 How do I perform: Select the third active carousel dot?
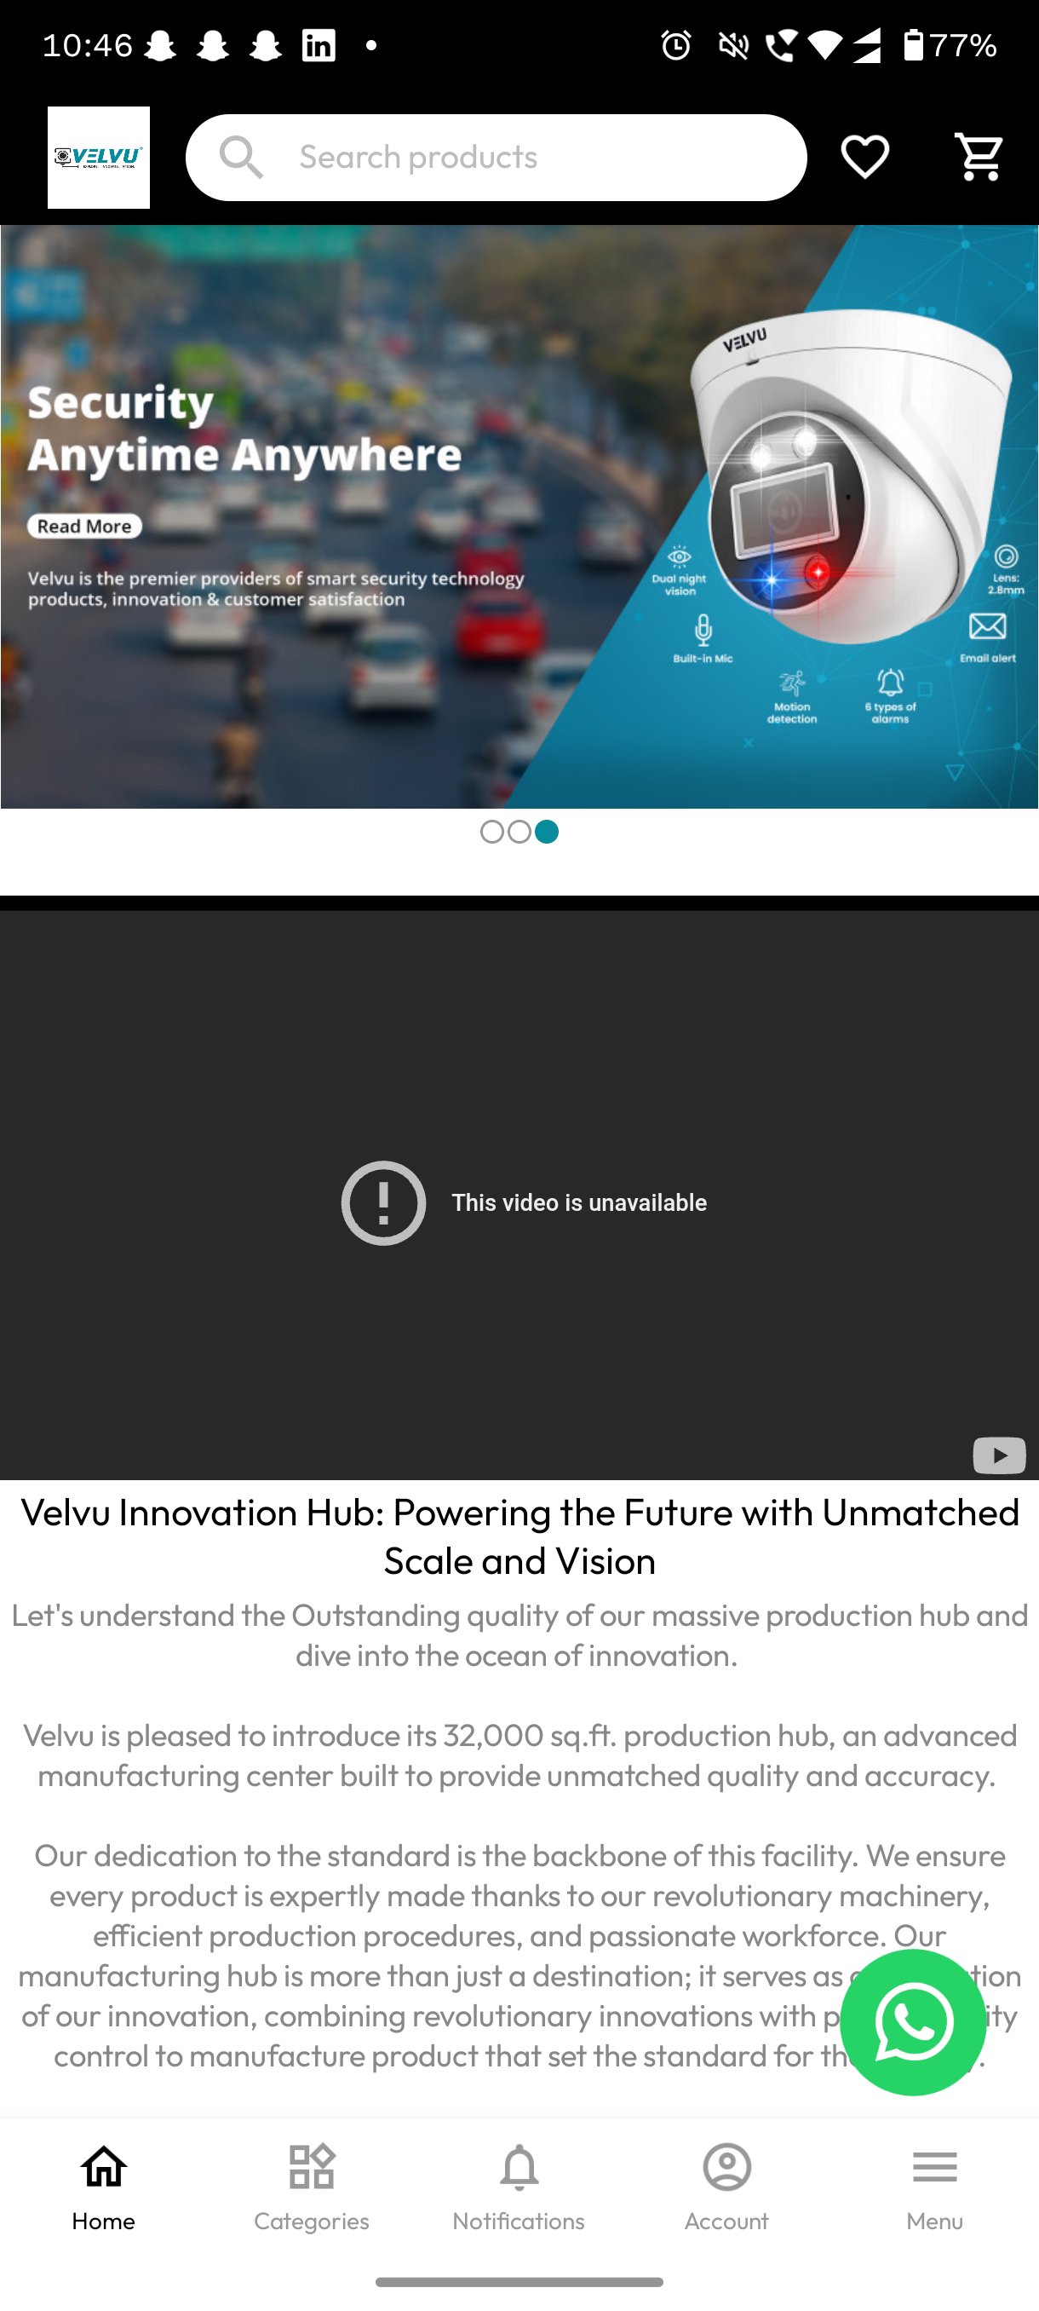coord(547,832)
